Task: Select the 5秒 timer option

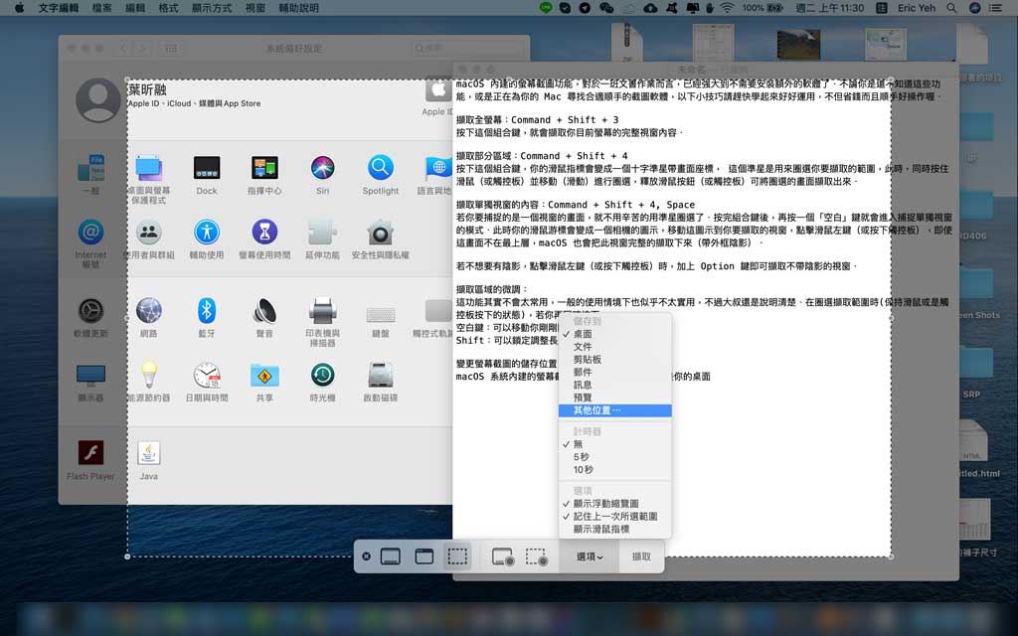Action: (x=614, y=457)
